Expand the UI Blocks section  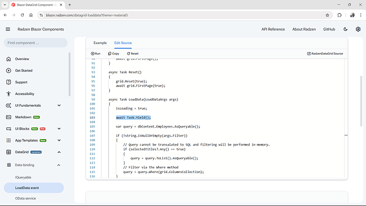pyautogui.click(x=59, y=128)
